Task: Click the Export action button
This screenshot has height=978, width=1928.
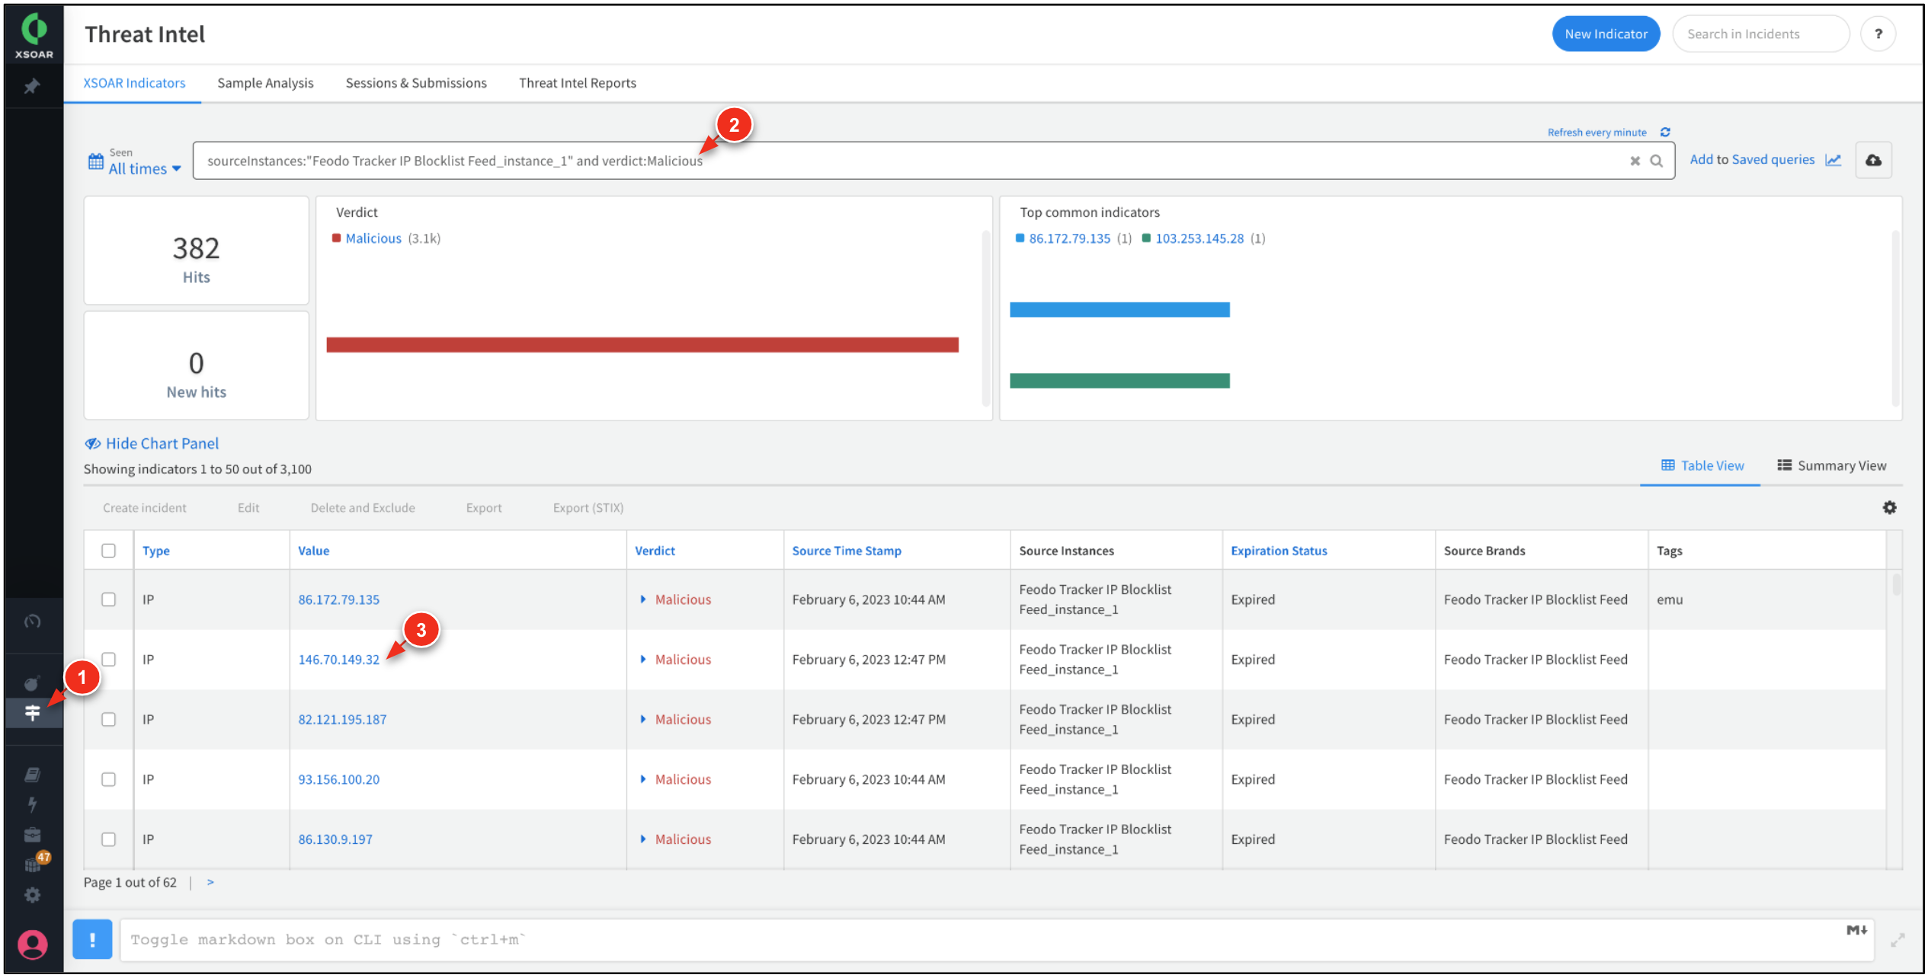Action: tap(484, 508)
